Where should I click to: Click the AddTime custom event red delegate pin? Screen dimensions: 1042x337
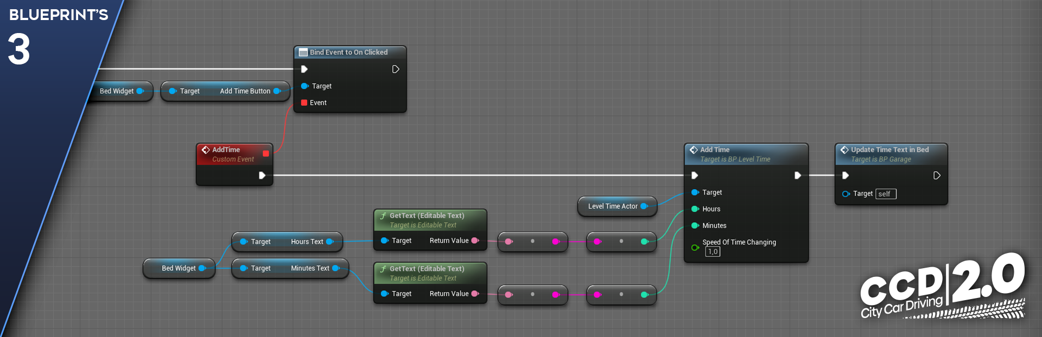pyautogui.click(x=266, y=154)
